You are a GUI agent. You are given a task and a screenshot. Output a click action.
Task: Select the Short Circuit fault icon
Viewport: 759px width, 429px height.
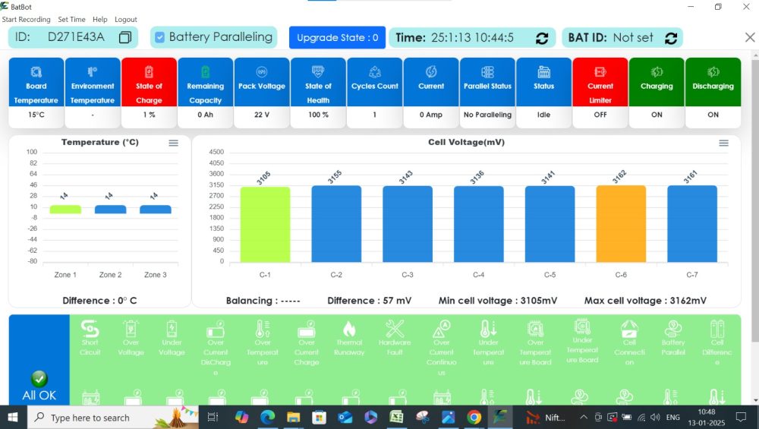[x=90, y=329]
